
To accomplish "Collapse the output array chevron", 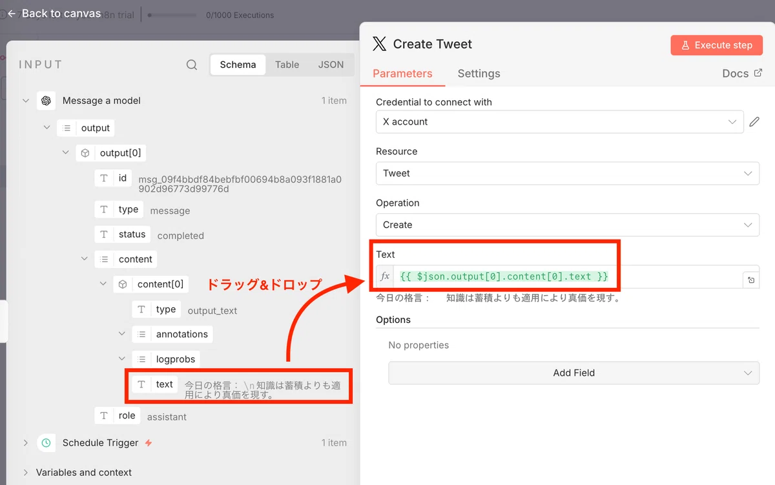I will coord(46,128).
